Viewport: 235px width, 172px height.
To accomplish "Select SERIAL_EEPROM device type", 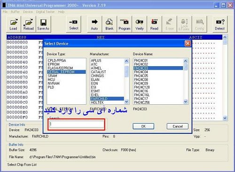I will [x=66, y=72].
